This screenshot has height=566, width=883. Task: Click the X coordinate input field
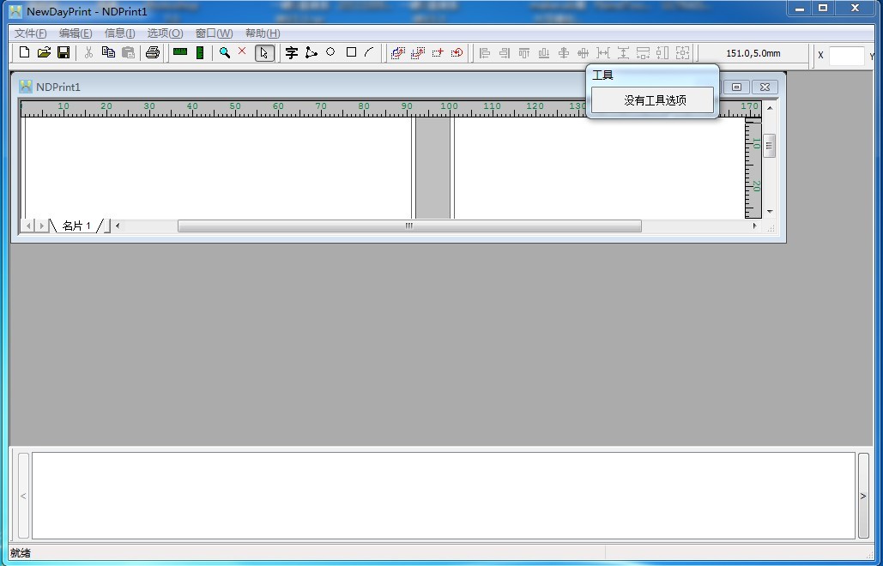(846, 55)
